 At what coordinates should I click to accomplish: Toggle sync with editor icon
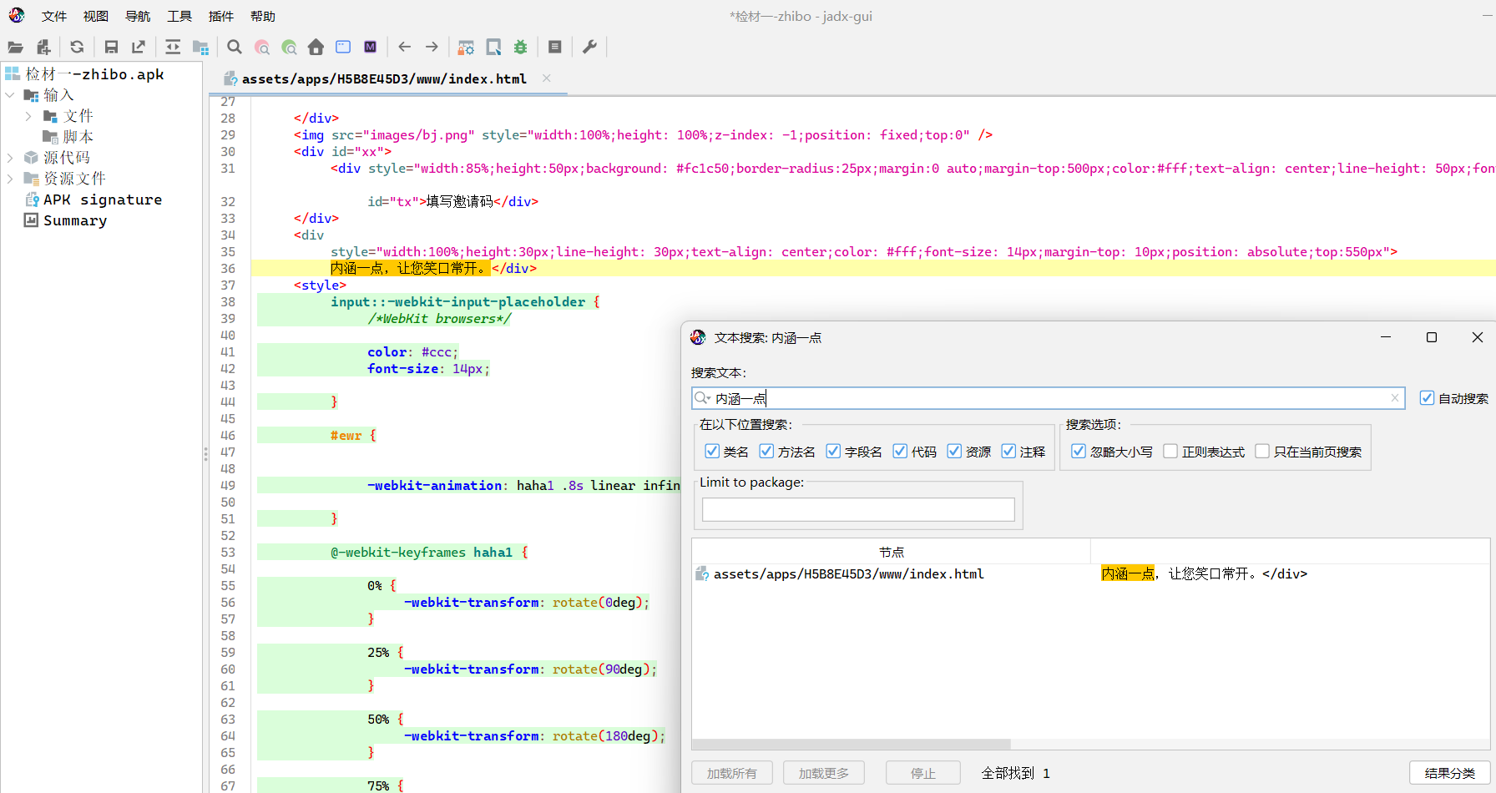pyautogui.click(x=173, y=47)
